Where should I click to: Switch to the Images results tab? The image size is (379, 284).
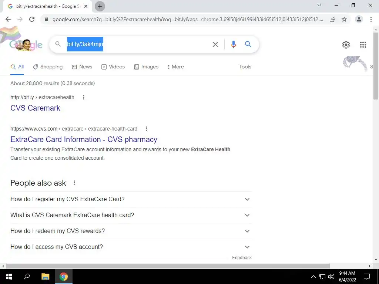(x=146, y=67)
